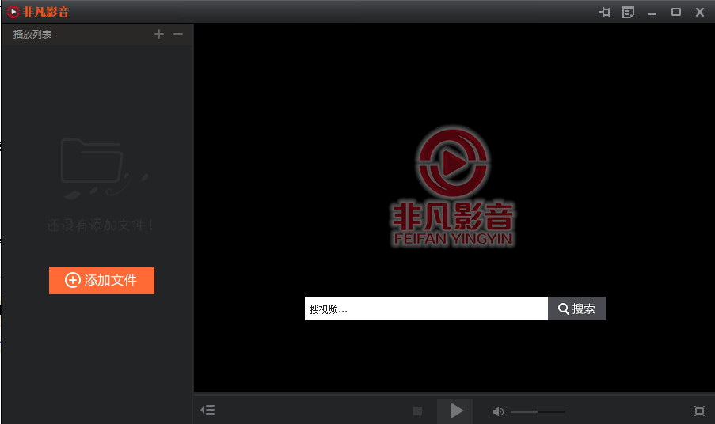Click the 播放列表 panel title

point(32,35)
